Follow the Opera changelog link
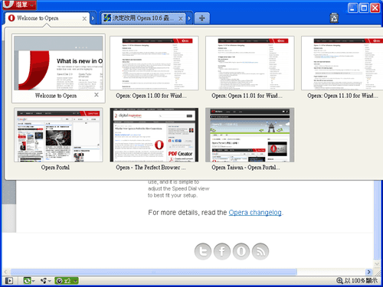The image size is (383, 287). tap(255, 213)
